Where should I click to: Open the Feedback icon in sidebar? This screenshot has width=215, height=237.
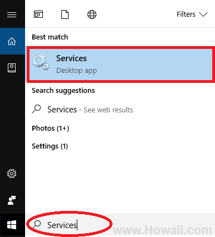tap(12, 200)
